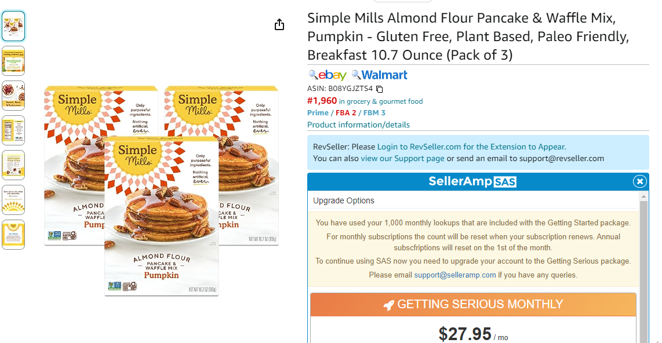Open Product information/details link
The image size is (662, 343).
(x=358, y=125)
